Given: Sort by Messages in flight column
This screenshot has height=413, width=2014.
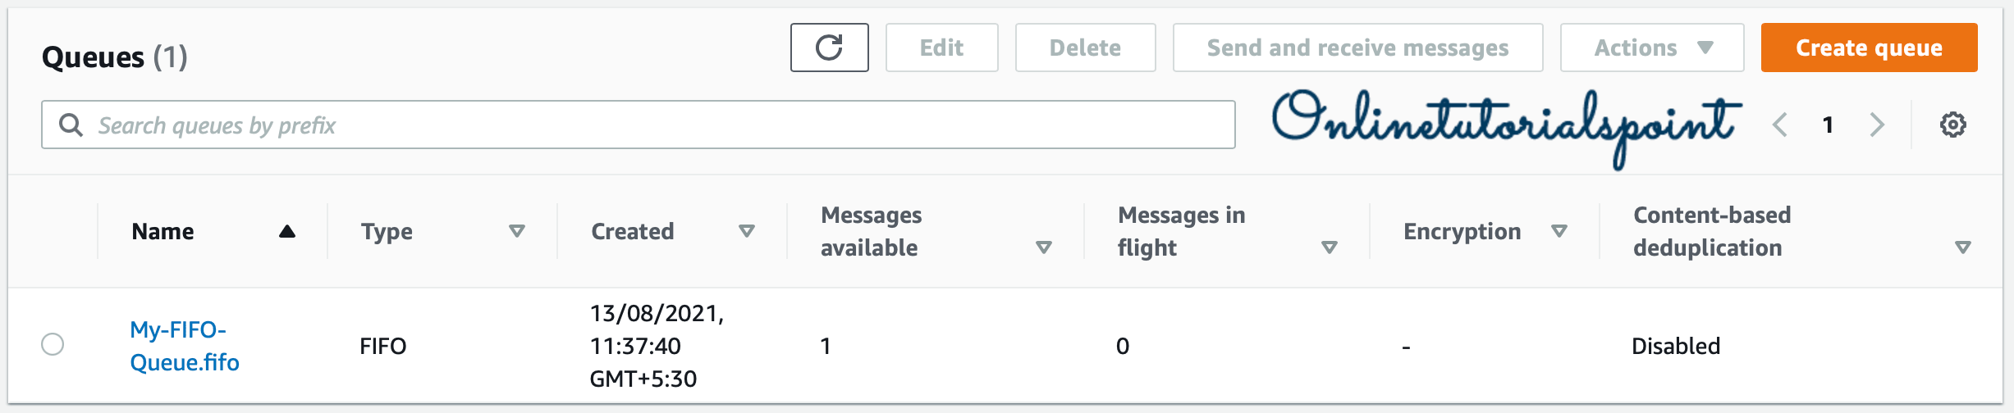Looking at the screenshot, I should point(1329,247).
